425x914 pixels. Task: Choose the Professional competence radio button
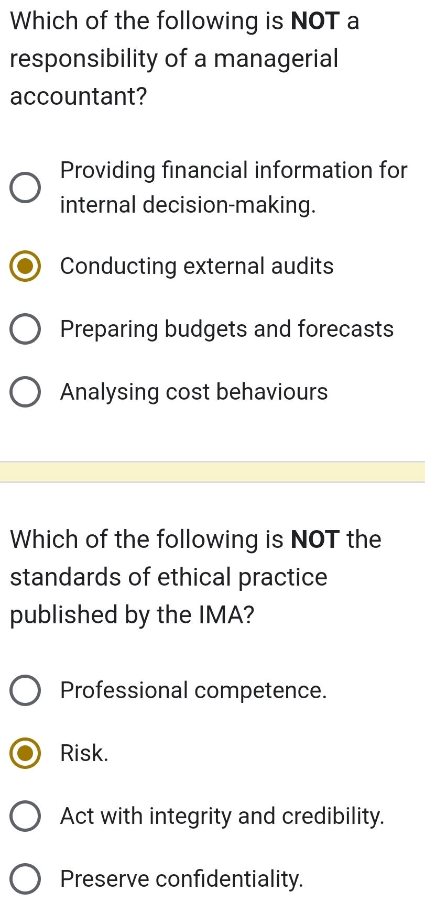click(25, 690)
